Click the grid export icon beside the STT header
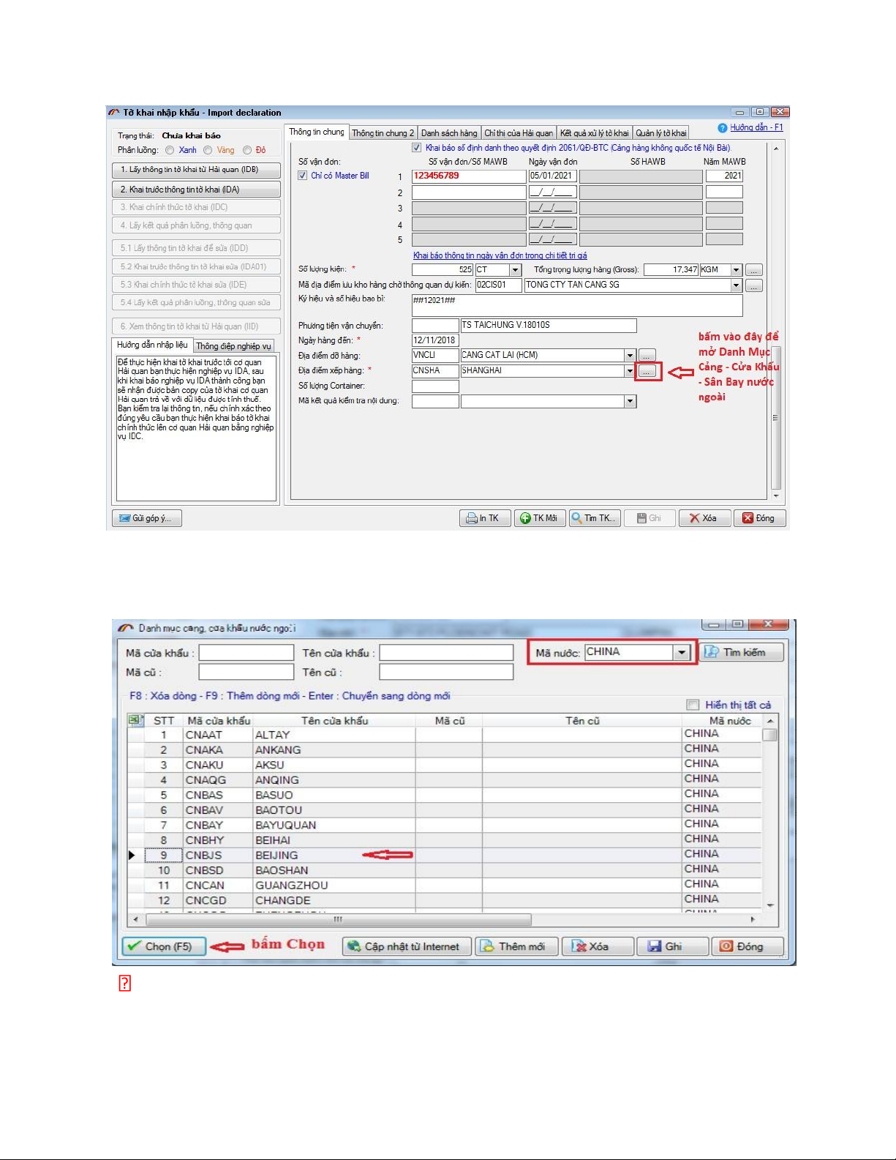 [135, 720]
